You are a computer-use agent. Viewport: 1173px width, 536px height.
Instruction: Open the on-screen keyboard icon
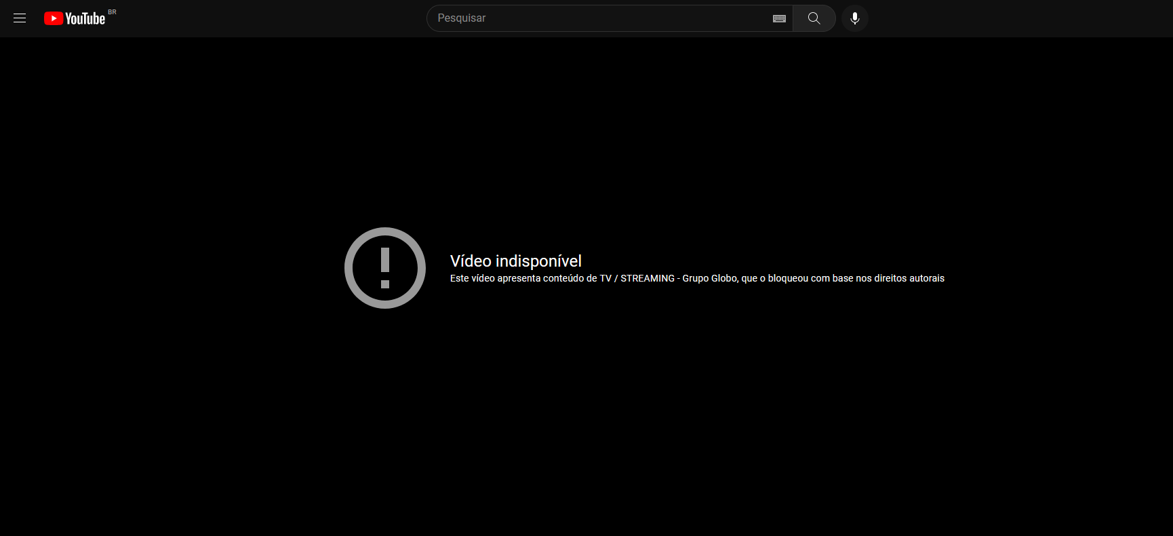pyautogui.click(x=779, y=18)
